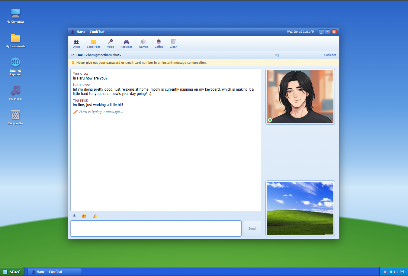Click the system tray volume icon
This screenshot has height=276, width=408.
click(385, 272)
